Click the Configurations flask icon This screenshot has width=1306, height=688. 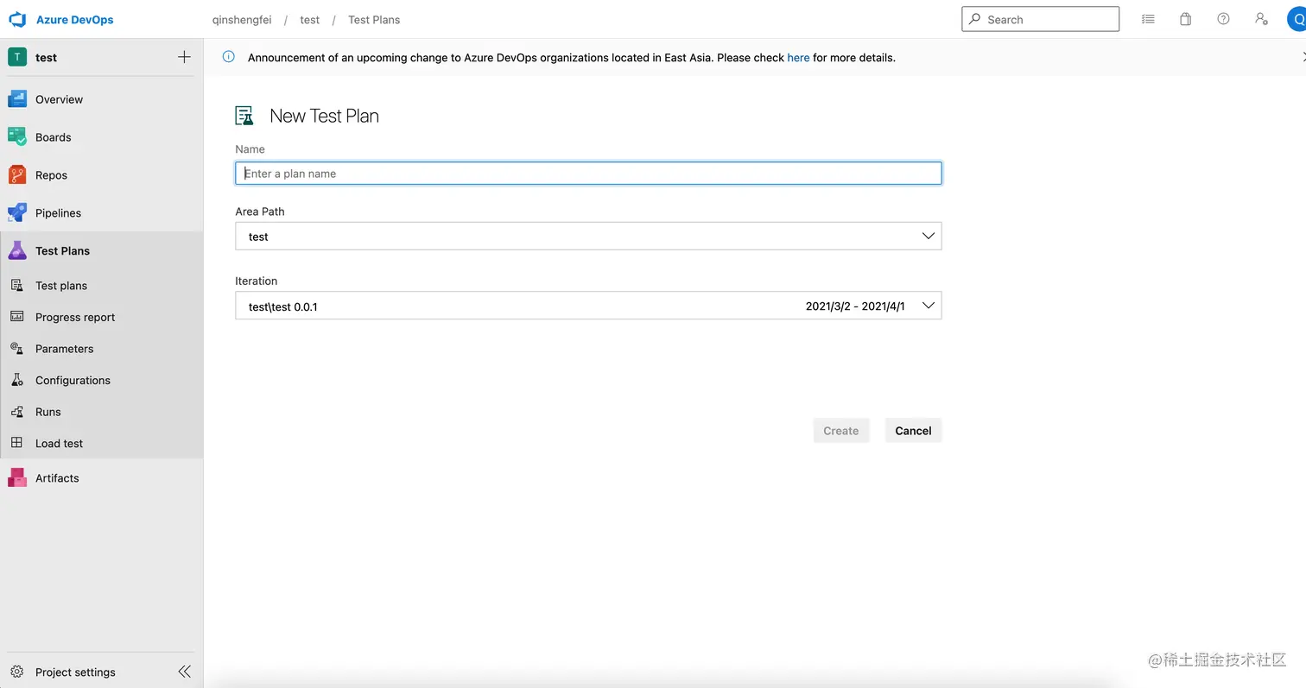[x=16, y=380]
